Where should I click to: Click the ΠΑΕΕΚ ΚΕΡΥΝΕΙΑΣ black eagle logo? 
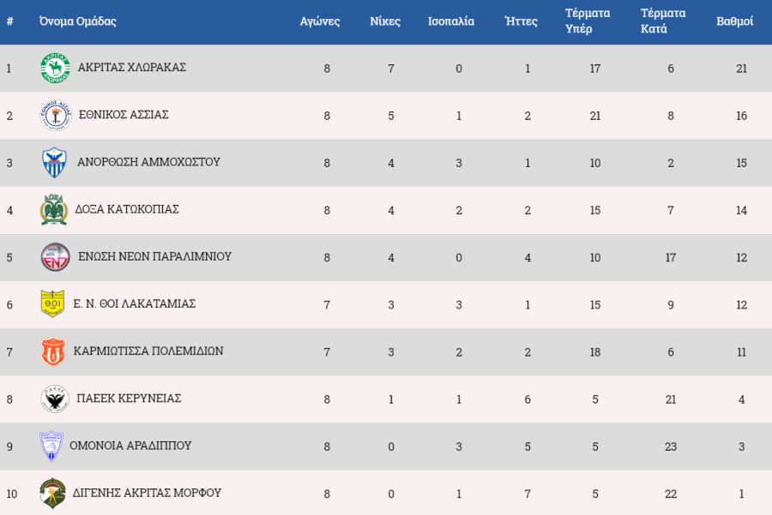(55, 398)
